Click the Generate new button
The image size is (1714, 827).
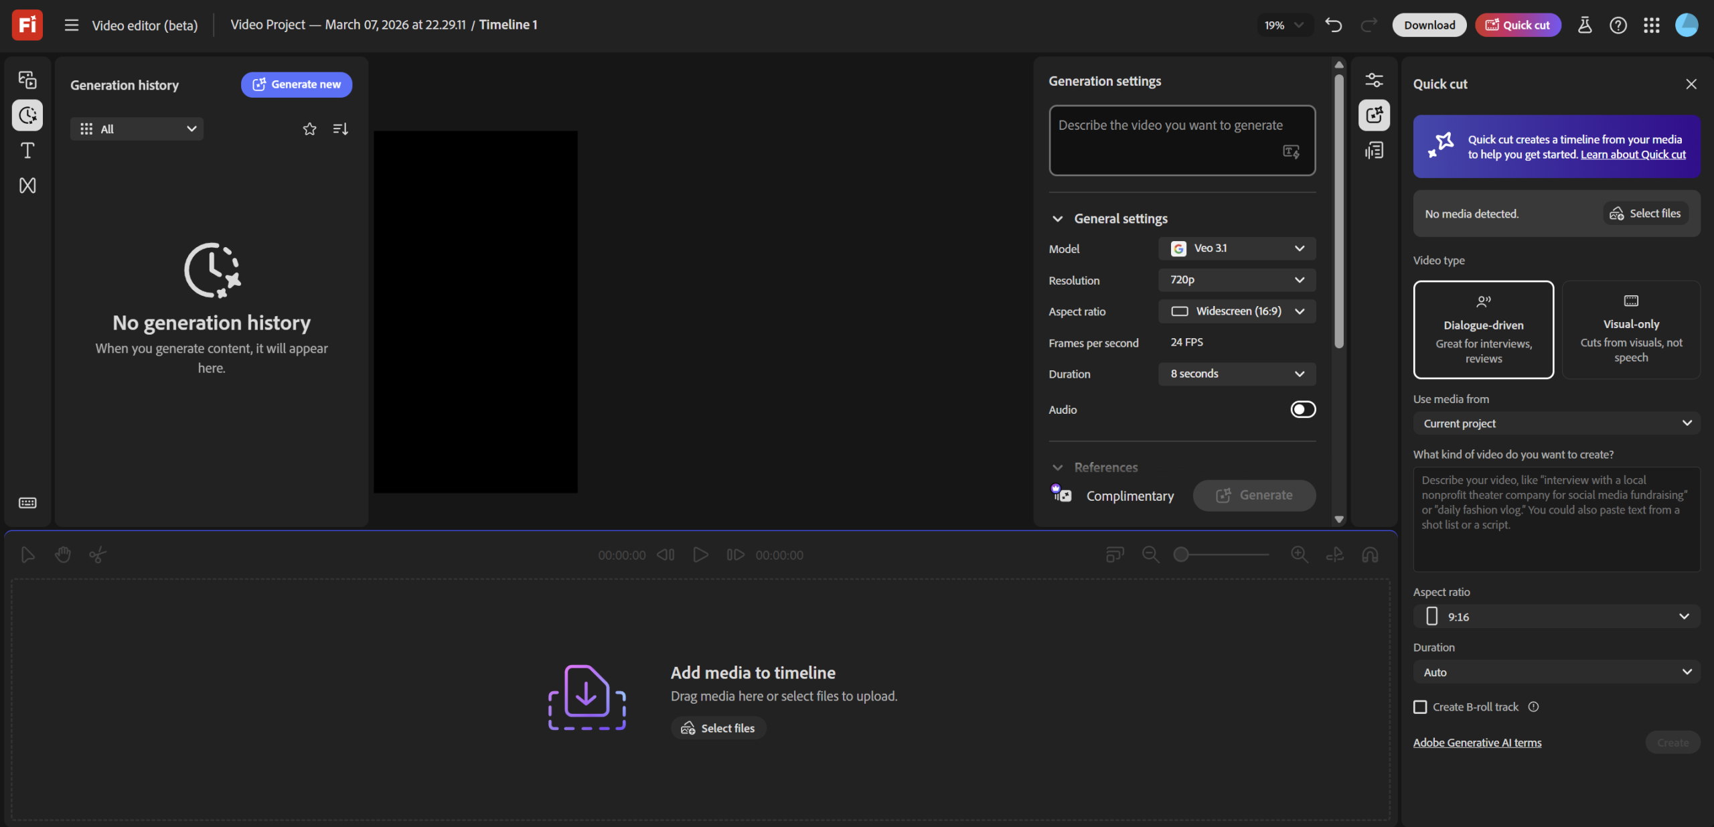[296, 84]
